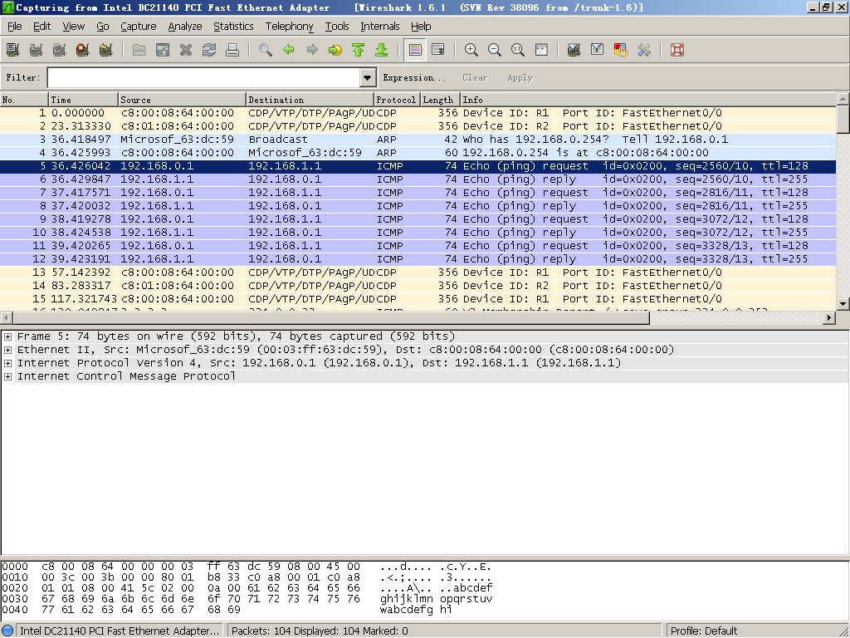This screenshot has width=850, height=638.
Task: Expand the Frame 5 tree node
Action: (7, 336)
